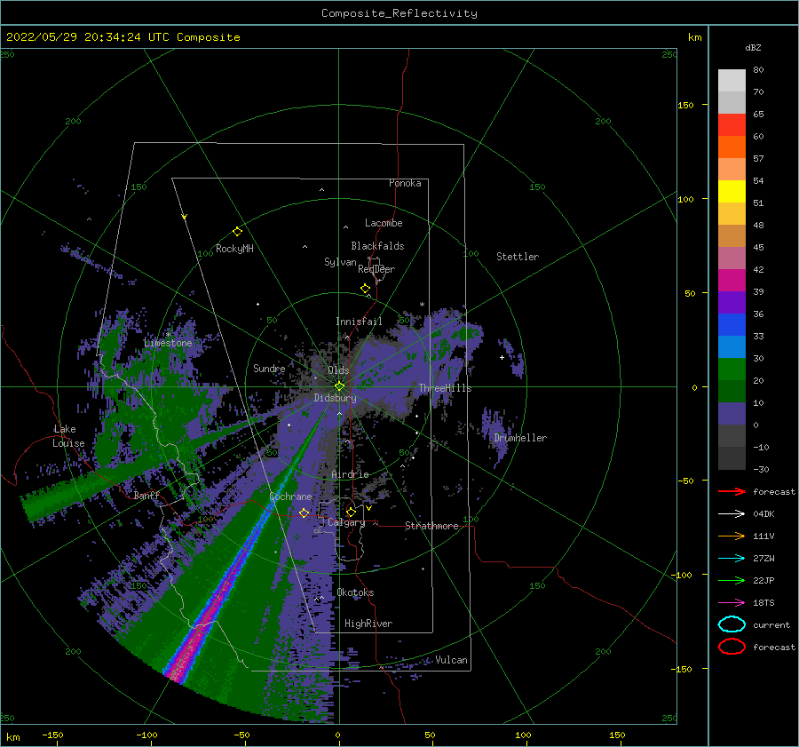Click the Innisfail town label
This screenshot has height=747, width=799.
pyautogui.click(x=359, y=322)
